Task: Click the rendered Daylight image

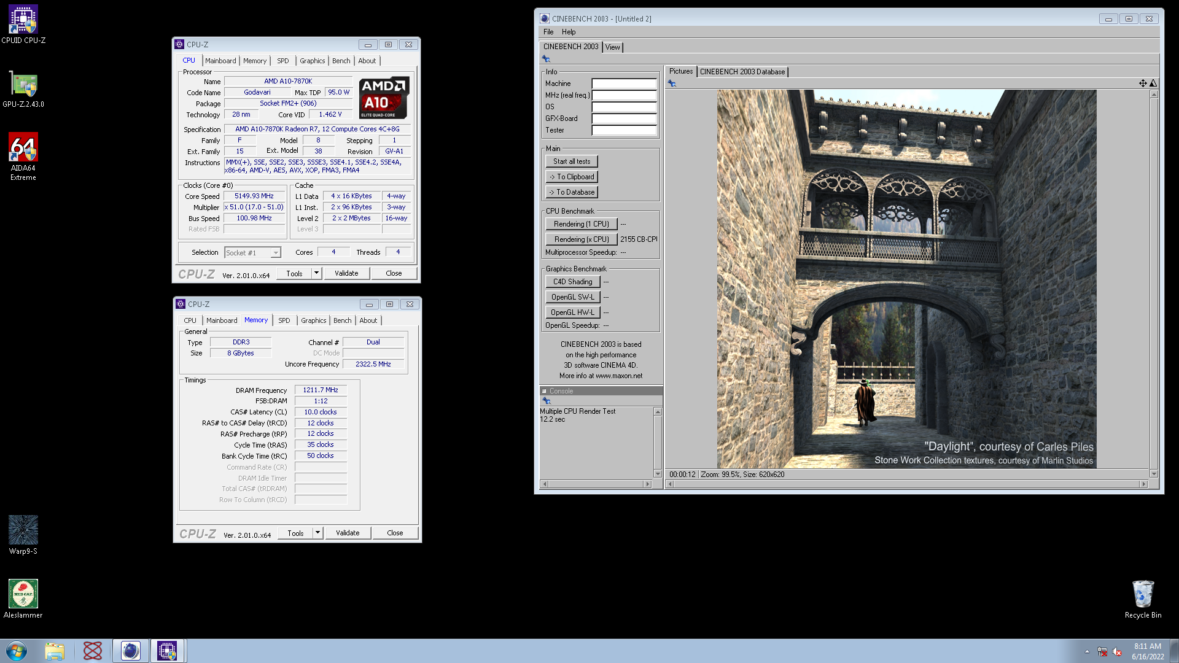Action: (906, 279)
